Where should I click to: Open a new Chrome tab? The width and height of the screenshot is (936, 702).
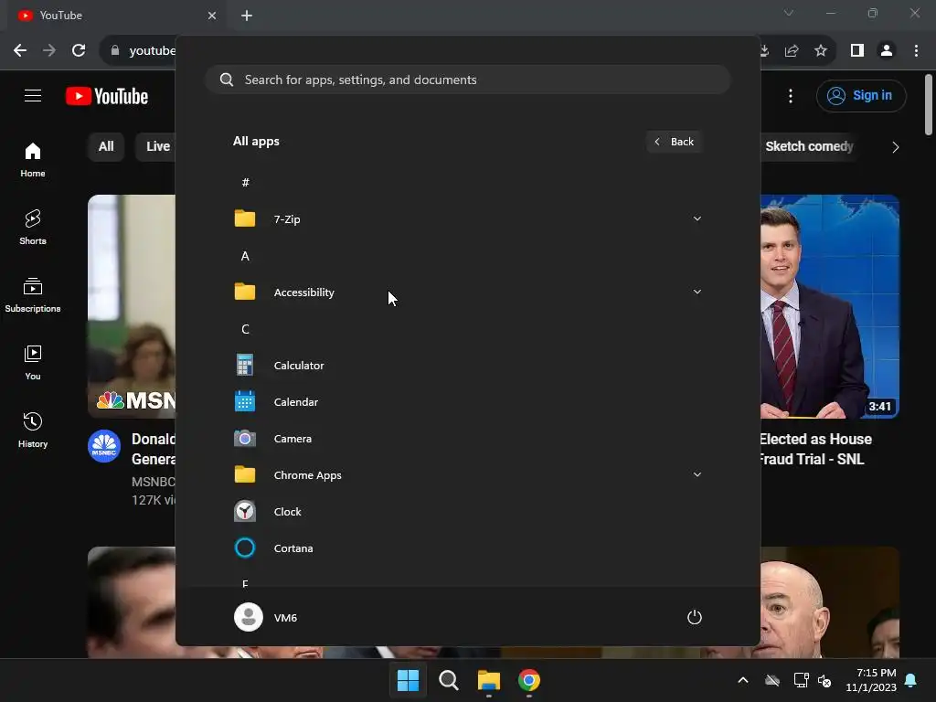(x=247, y=16)
